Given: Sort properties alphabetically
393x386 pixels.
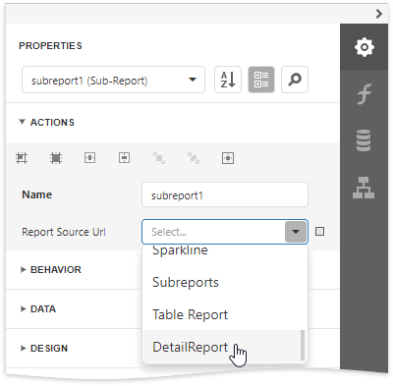Looking at the screenshot, I should point(228,80).
